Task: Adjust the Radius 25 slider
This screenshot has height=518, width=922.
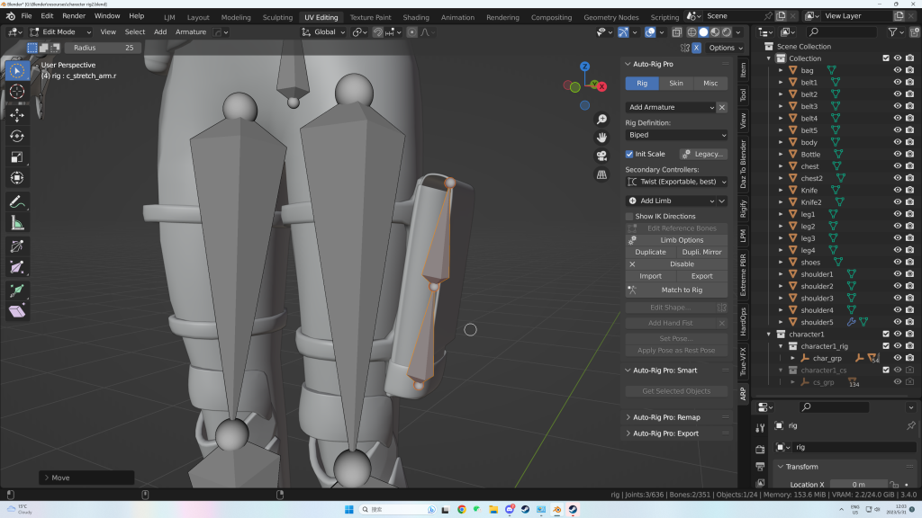Action: tap(103, 48)
